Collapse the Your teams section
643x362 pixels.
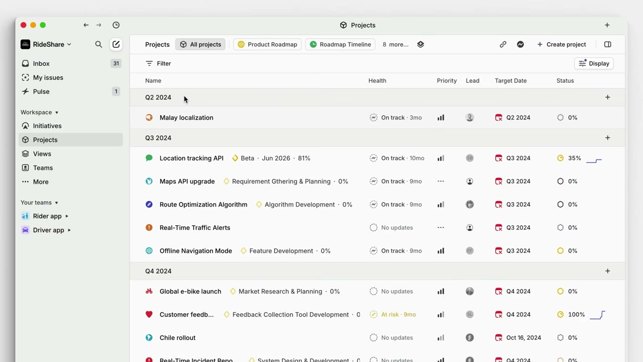[x=40, y=203]
